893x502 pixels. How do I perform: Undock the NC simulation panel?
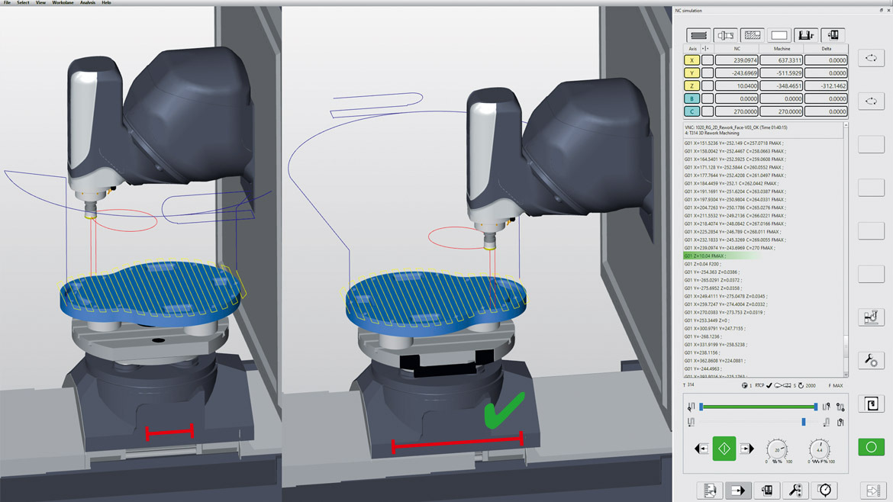881,10
